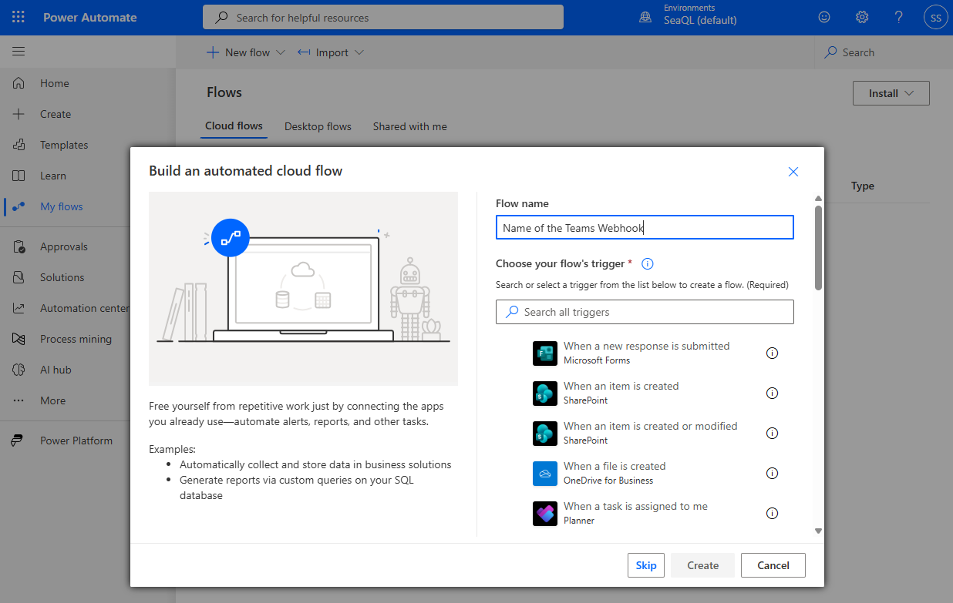This screenshot has height=603, width=953.
Task: Close the Build an automated cloud flow dialog
Action: point(793,172)
